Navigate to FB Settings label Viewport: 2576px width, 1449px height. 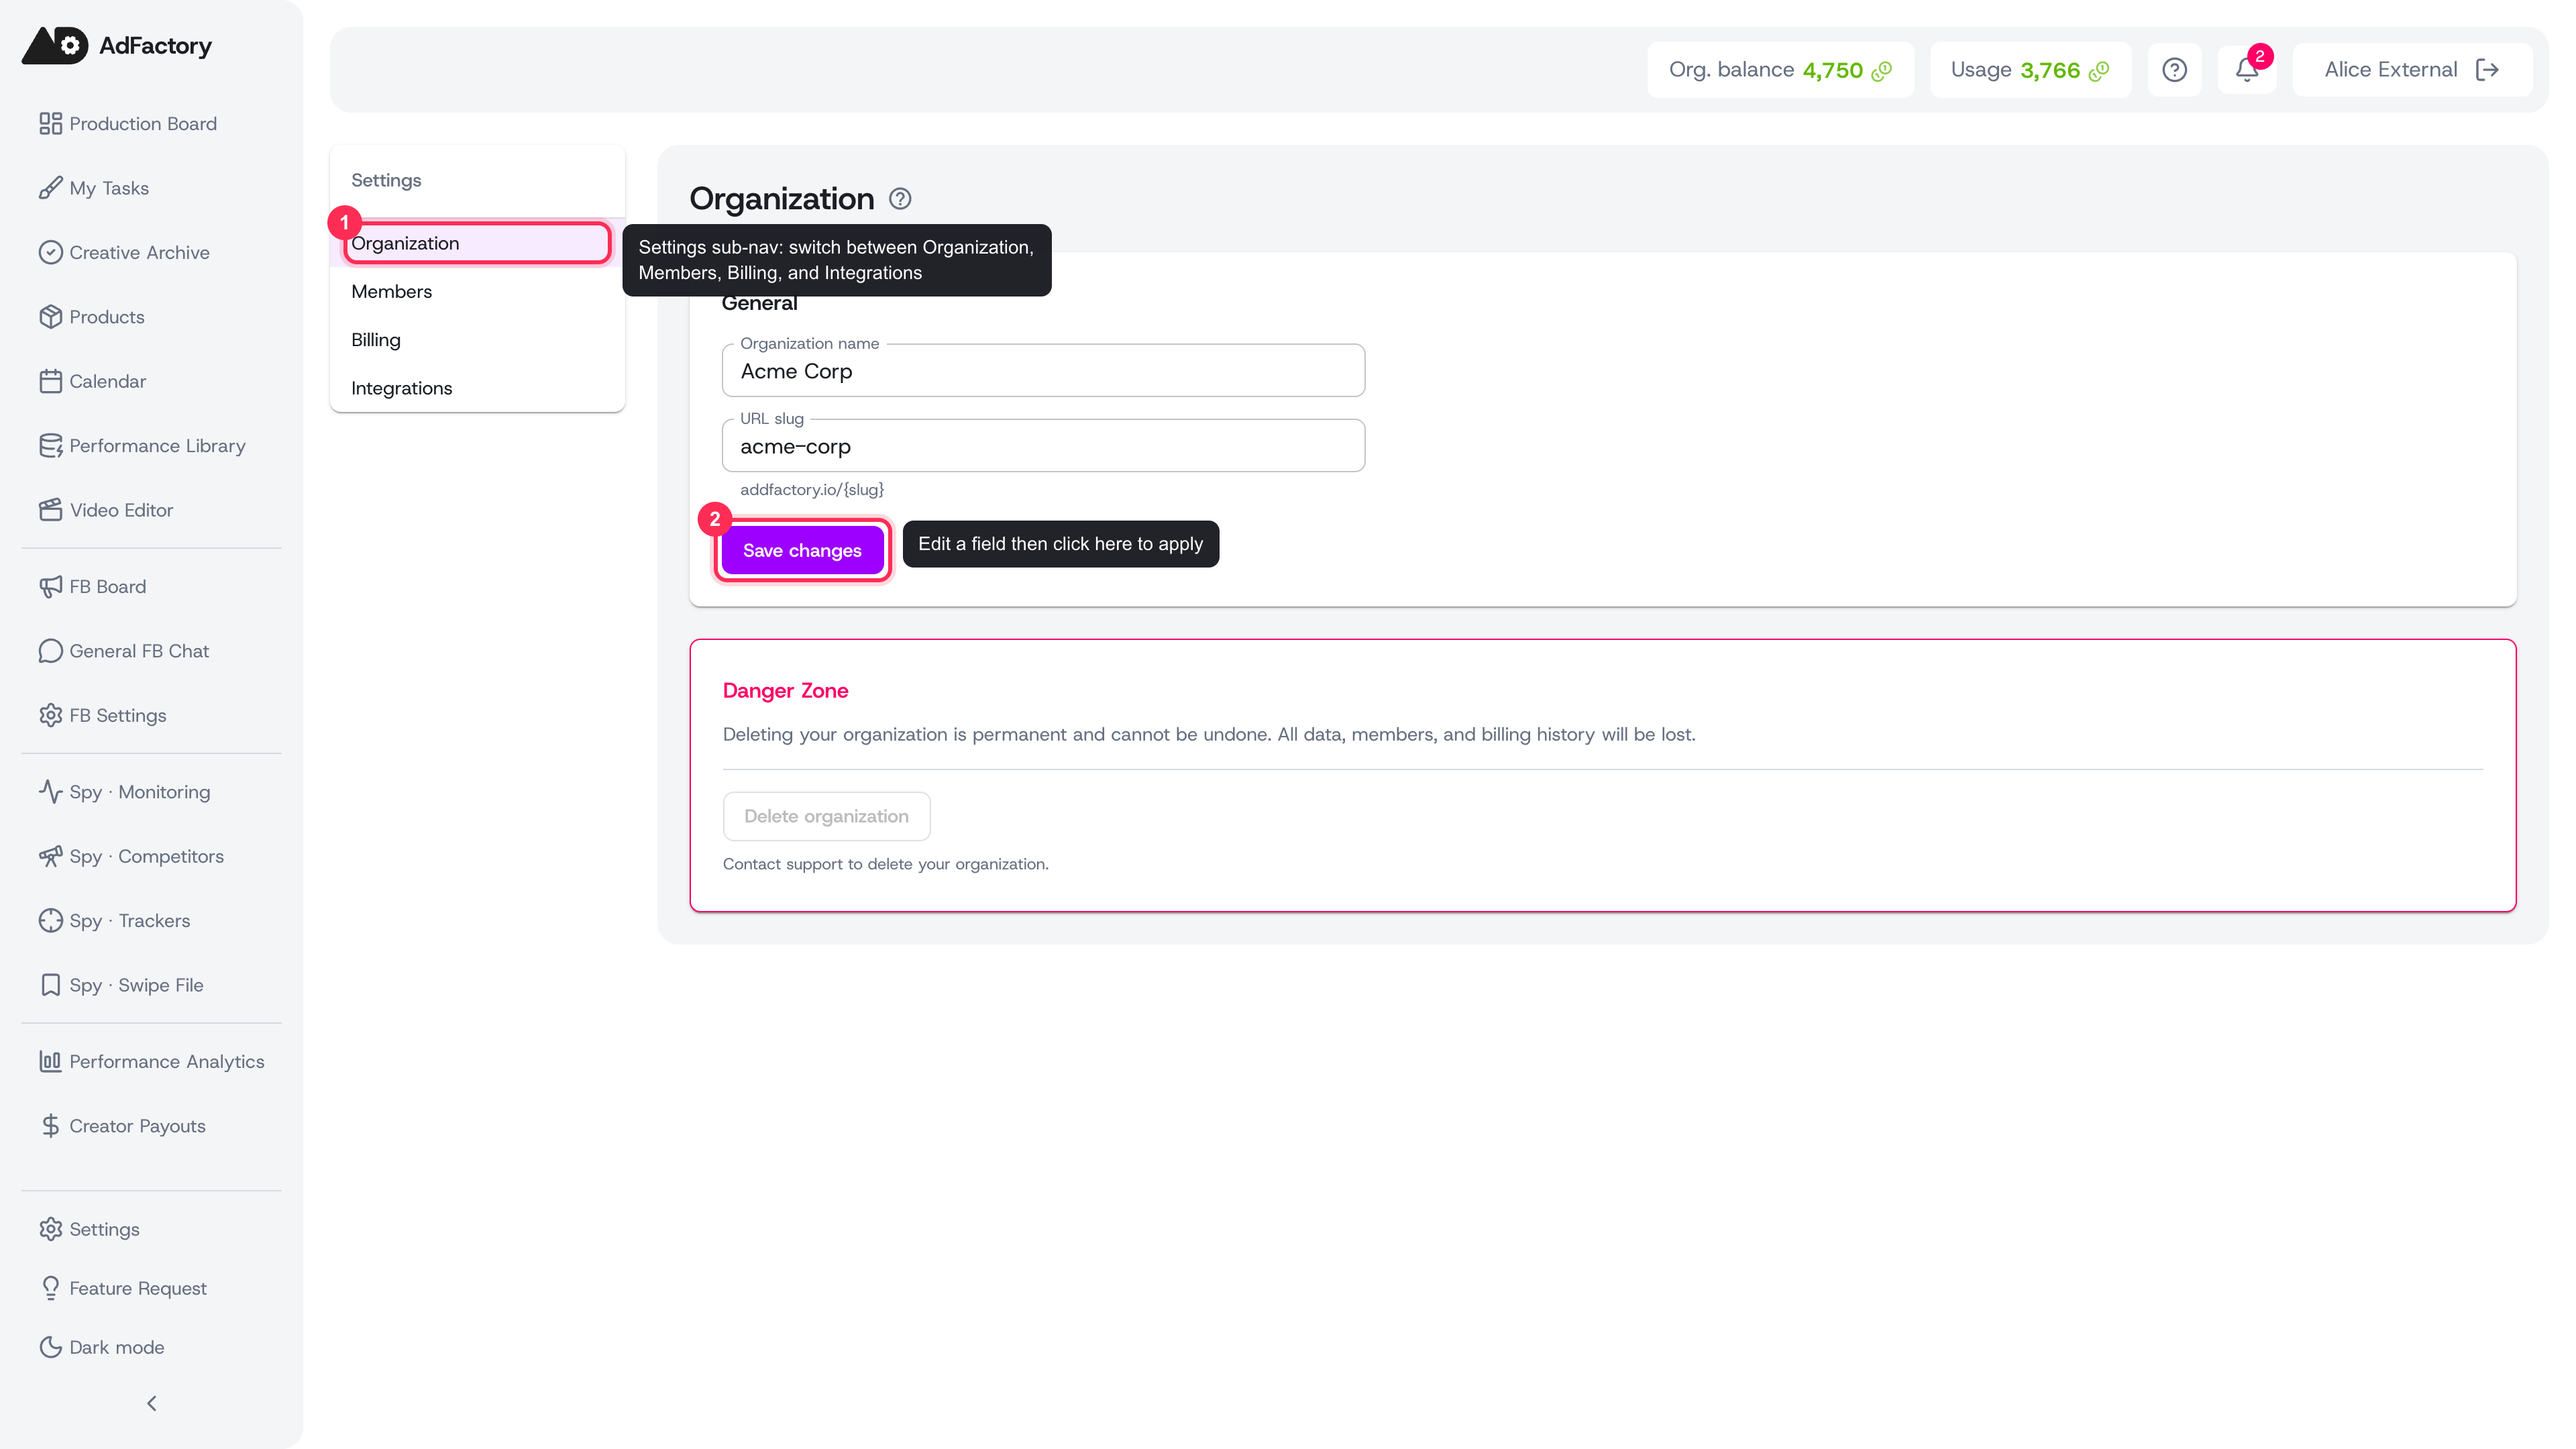click(118, 715)
